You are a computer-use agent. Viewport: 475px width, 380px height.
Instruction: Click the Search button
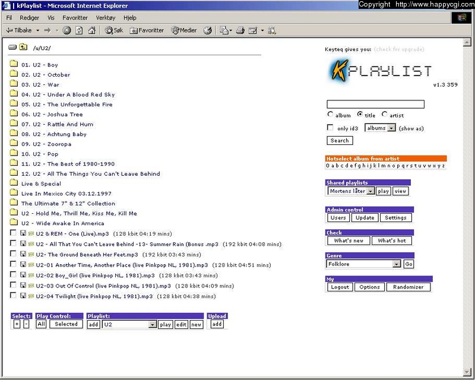coord(340,141)
